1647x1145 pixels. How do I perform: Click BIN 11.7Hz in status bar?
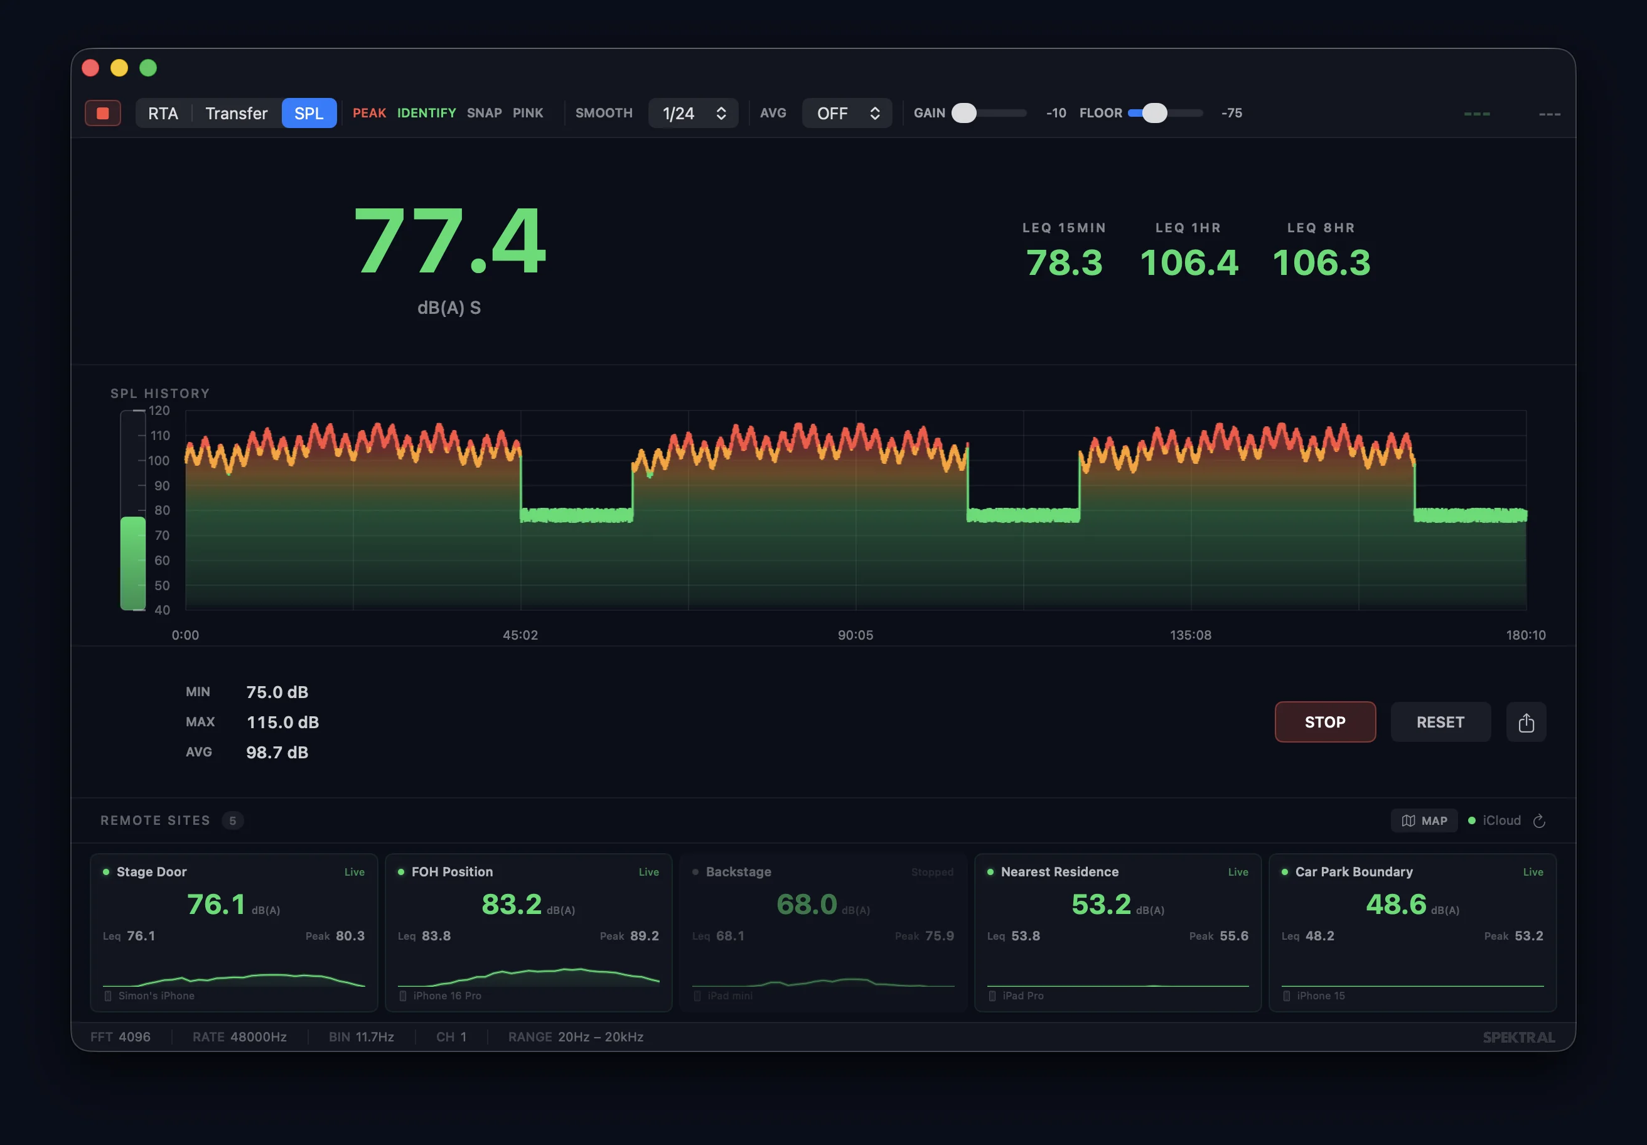tap(362, 1038)
